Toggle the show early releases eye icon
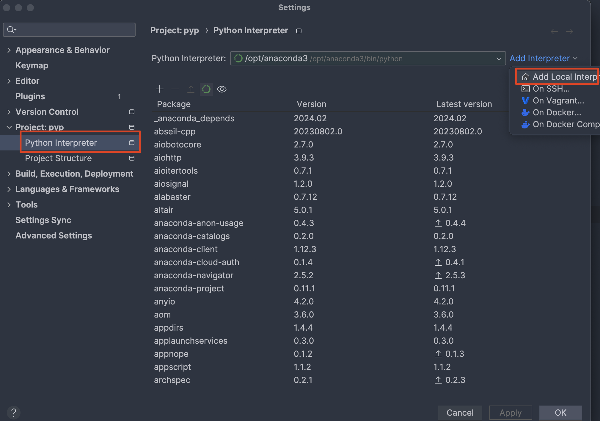The image size is (600, 421). (x=222, y=89)
